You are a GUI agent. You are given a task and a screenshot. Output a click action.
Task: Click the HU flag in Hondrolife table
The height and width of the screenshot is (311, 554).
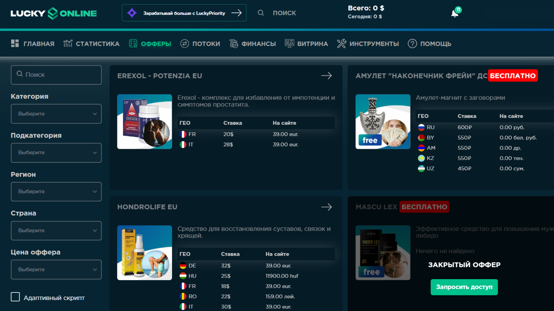tap(183, 276)
